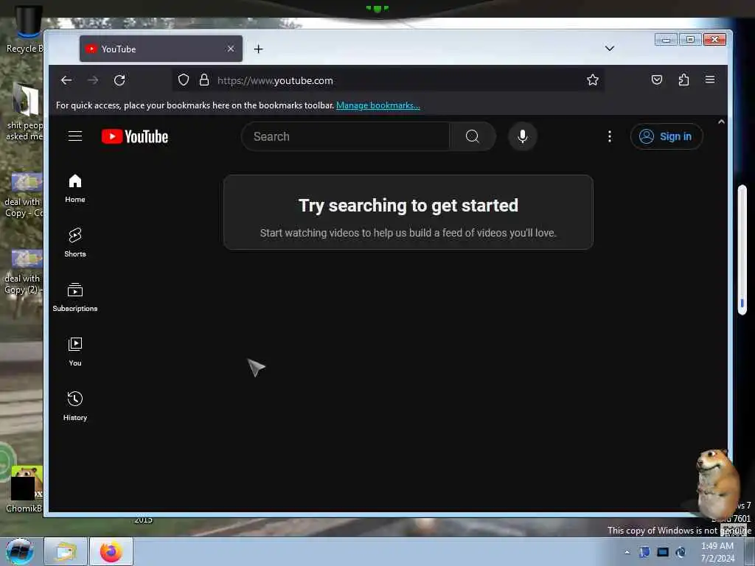The image size is (755, 566).
Task: Open the Extensions puzzle icon
Action: [x=683, y=80]
